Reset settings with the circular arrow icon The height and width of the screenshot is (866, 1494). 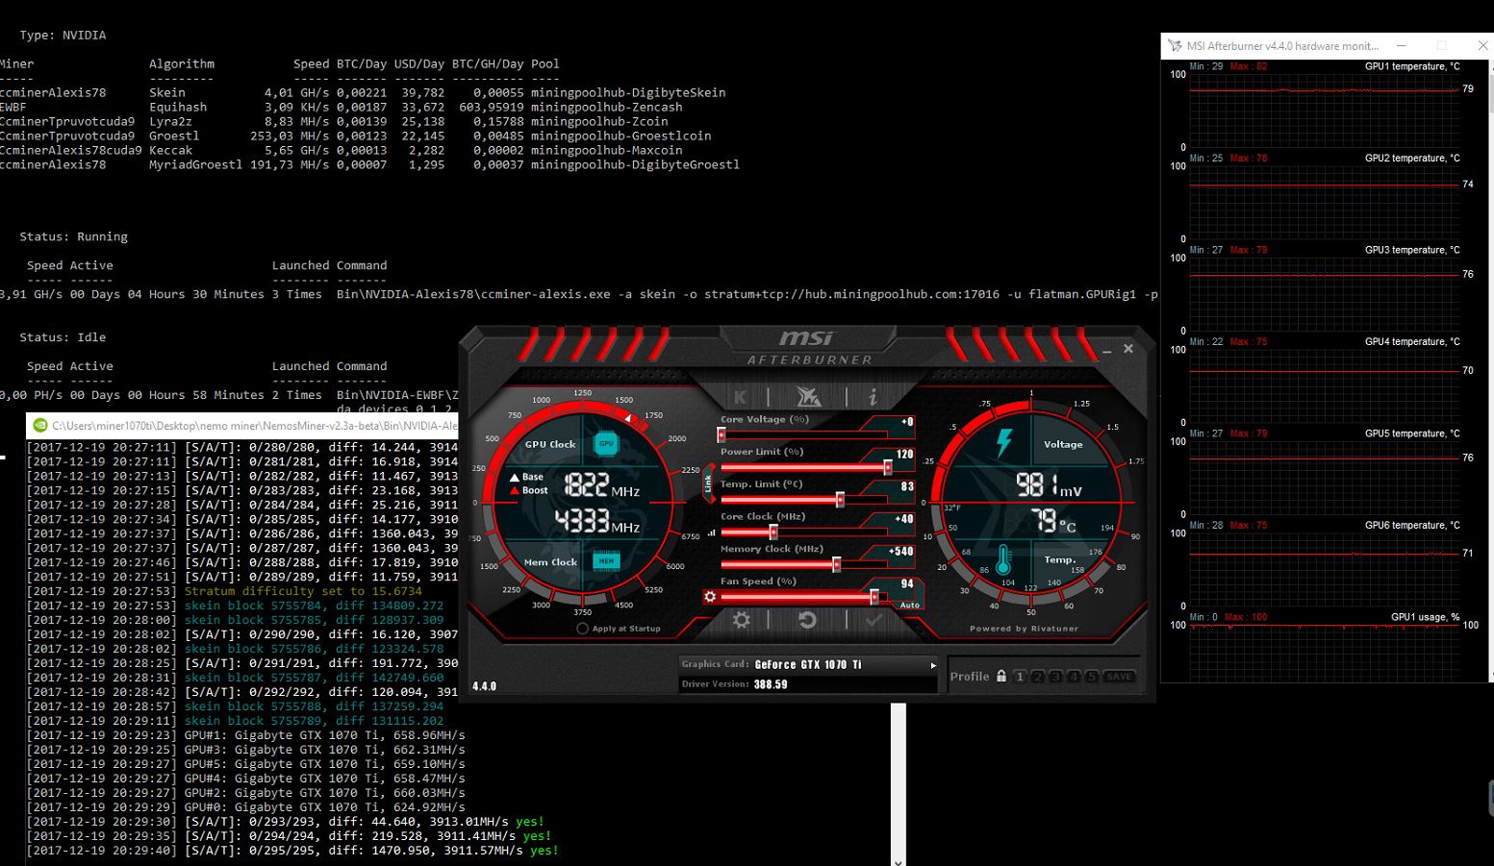(x=807, y=620)
